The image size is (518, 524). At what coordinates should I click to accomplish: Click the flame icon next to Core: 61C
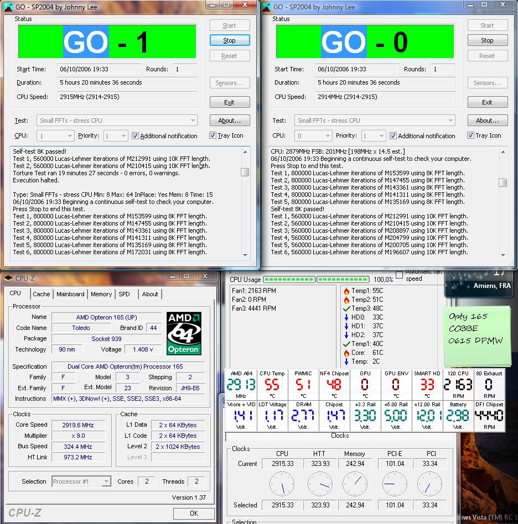coord(346,353)
